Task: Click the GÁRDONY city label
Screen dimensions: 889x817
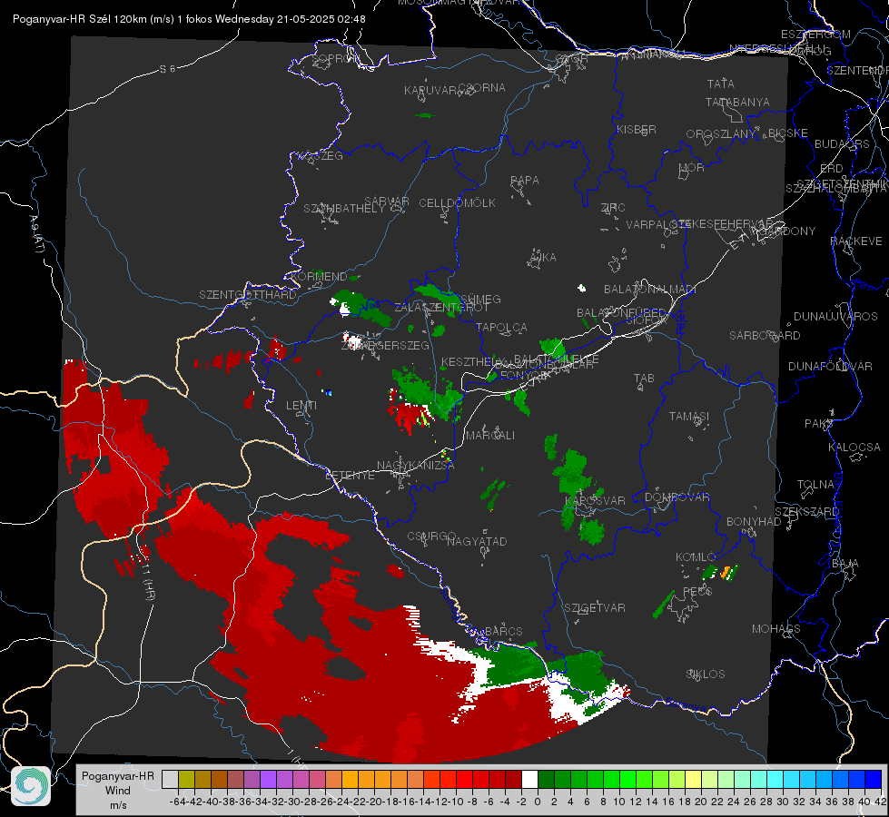Action: click(x=787, y=231)
